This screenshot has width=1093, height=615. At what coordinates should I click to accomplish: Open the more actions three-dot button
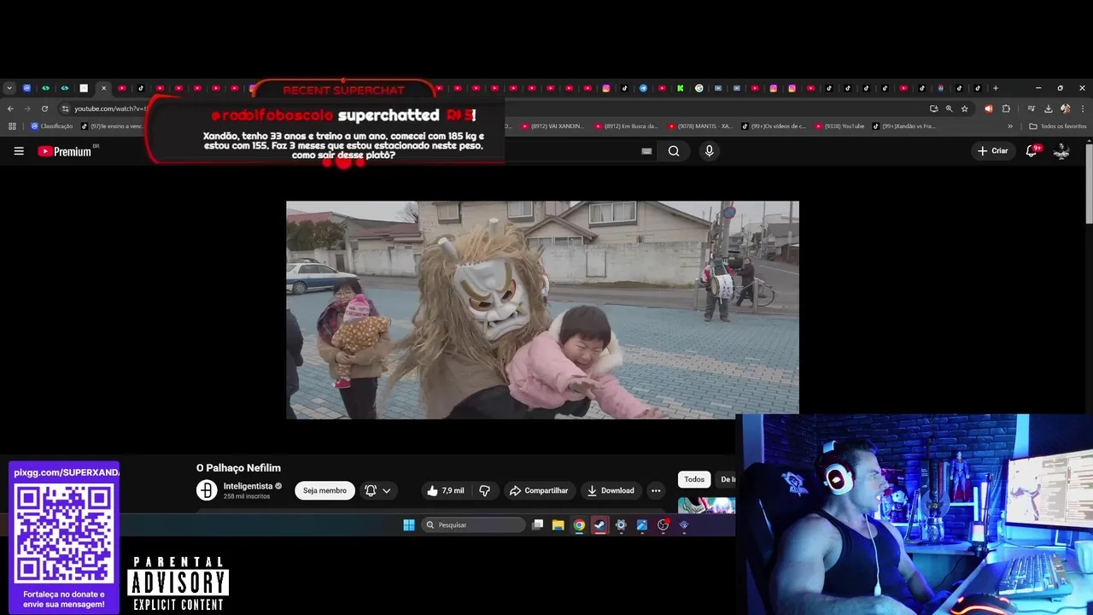656,490
